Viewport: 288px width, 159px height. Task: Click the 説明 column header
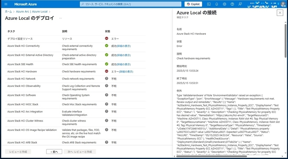pos(65,31)
